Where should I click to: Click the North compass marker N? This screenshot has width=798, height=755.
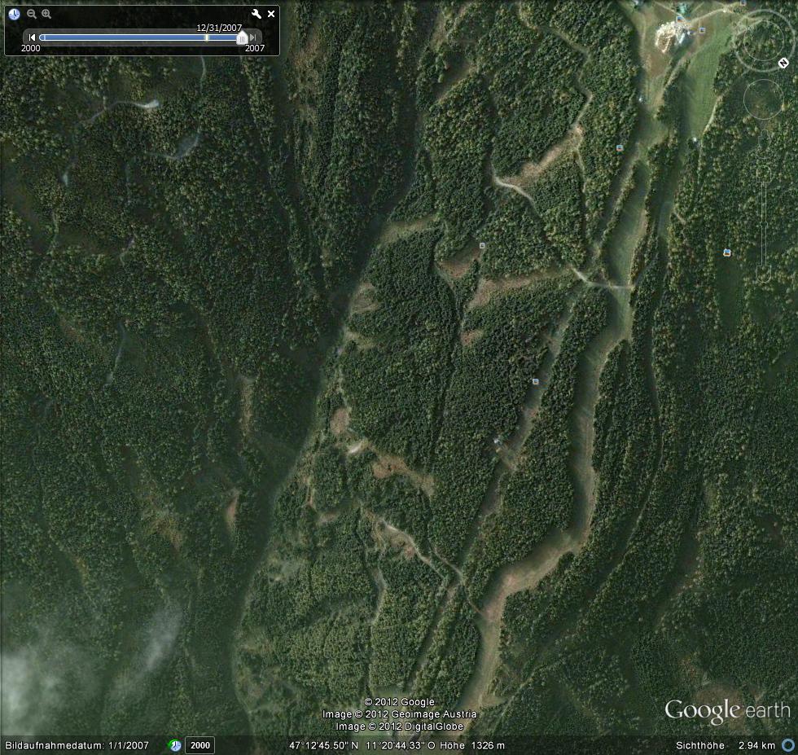coord(783,62)
